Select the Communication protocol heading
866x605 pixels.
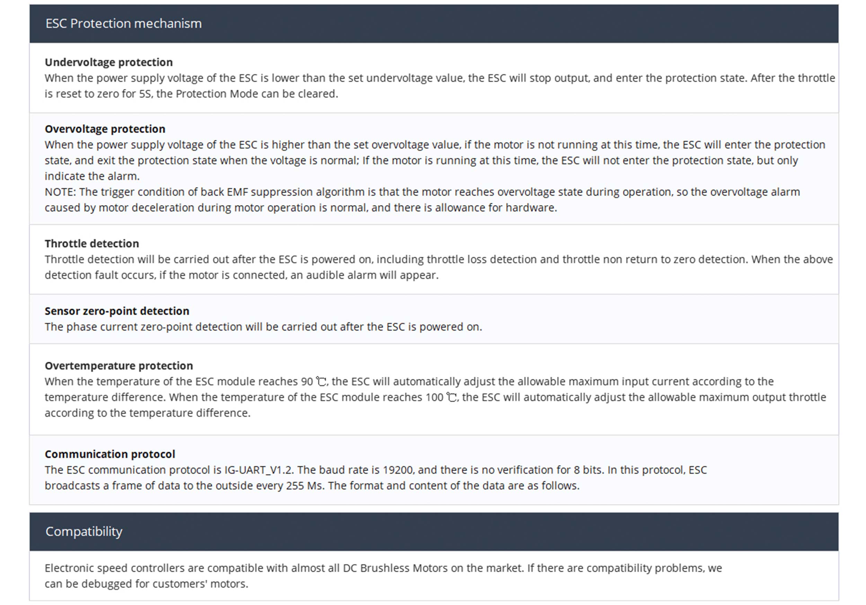[110, 454]
